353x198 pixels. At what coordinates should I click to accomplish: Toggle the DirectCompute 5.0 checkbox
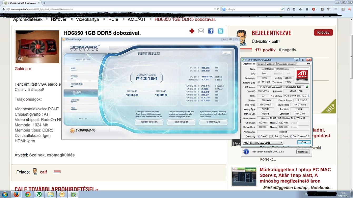point(291,136)
